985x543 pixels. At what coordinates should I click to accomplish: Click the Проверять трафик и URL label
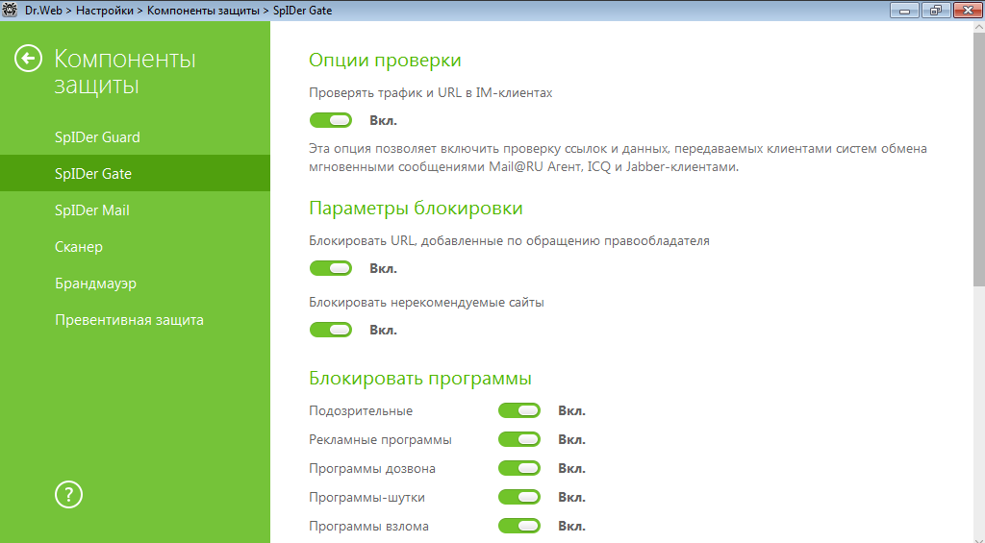(431, 93)
